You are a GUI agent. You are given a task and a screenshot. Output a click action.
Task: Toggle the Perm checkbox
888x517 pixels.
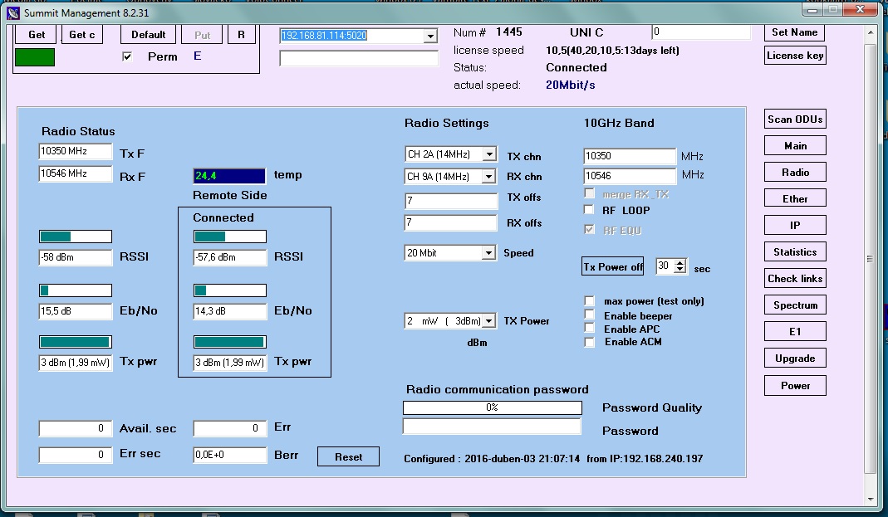click(x=127, y=56)
